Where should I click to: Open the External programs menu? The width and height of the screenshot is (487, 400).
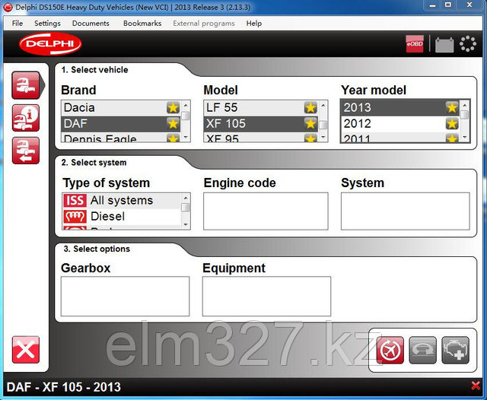pyautogui.click(x=204, y=24)
